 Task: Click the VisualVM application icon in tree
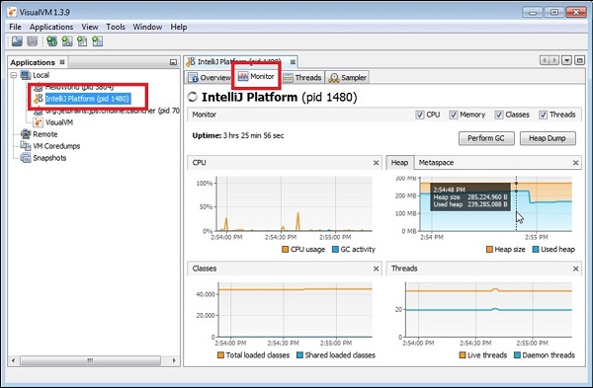(38, 122)
